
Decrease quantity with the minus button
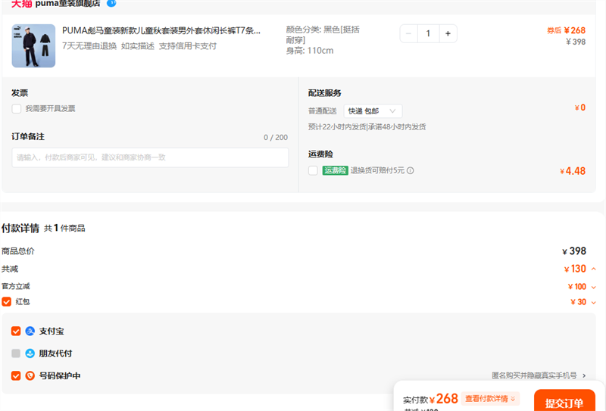coord(409,34)
